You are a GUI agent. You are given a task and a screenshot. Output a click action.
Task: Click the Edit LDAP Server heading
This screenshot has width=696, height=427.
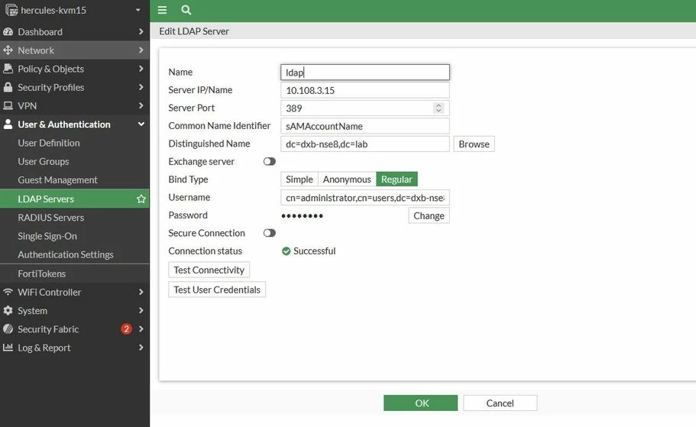[x=194, y=31]
